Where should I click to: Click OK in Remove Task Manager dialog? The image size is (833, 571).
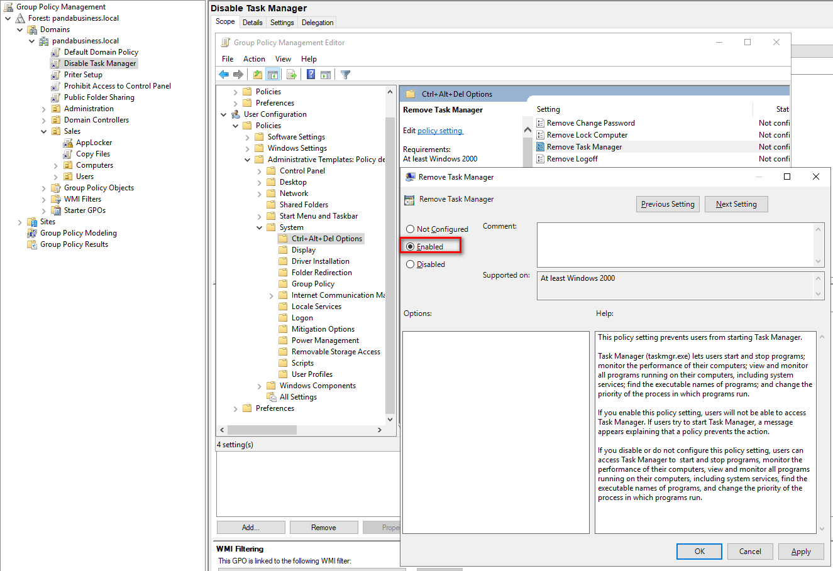700,552
